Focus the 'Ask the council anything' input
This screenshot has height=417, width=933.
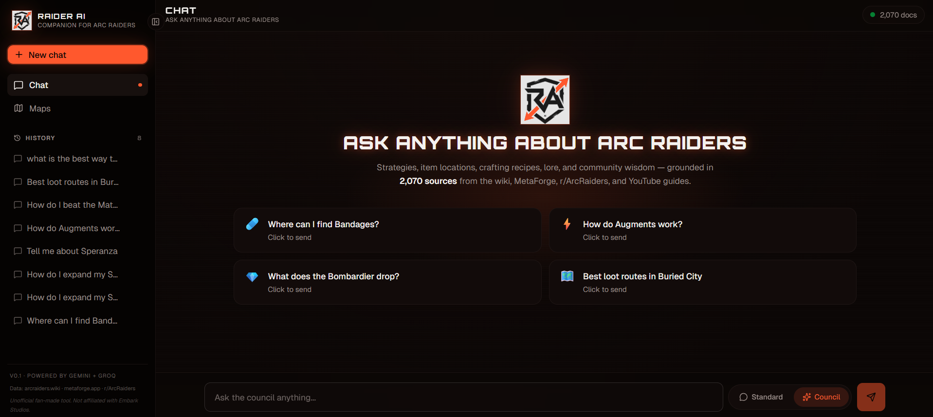point(463,397)
